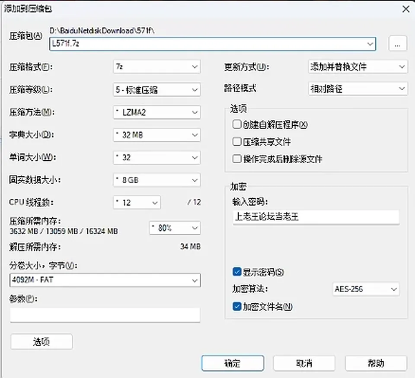Screen dimensions: 415x378
Task: Open the 固实数据大小 8 GB dropdown
Action: tap(156, 180)
